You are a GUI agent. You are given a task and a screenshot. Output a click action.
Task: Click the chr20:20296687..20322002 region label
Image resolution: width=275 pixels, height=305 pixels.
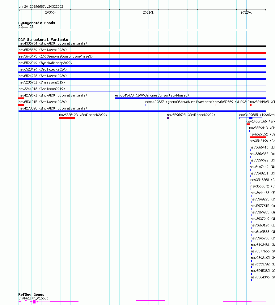[41, 6]
